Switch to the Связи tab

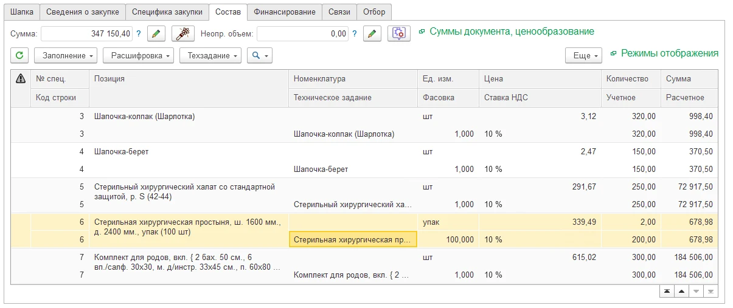pos(339,12)
